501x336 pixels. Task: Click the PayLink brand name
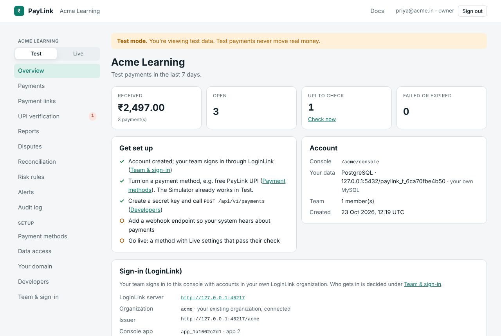click(41, 11)
